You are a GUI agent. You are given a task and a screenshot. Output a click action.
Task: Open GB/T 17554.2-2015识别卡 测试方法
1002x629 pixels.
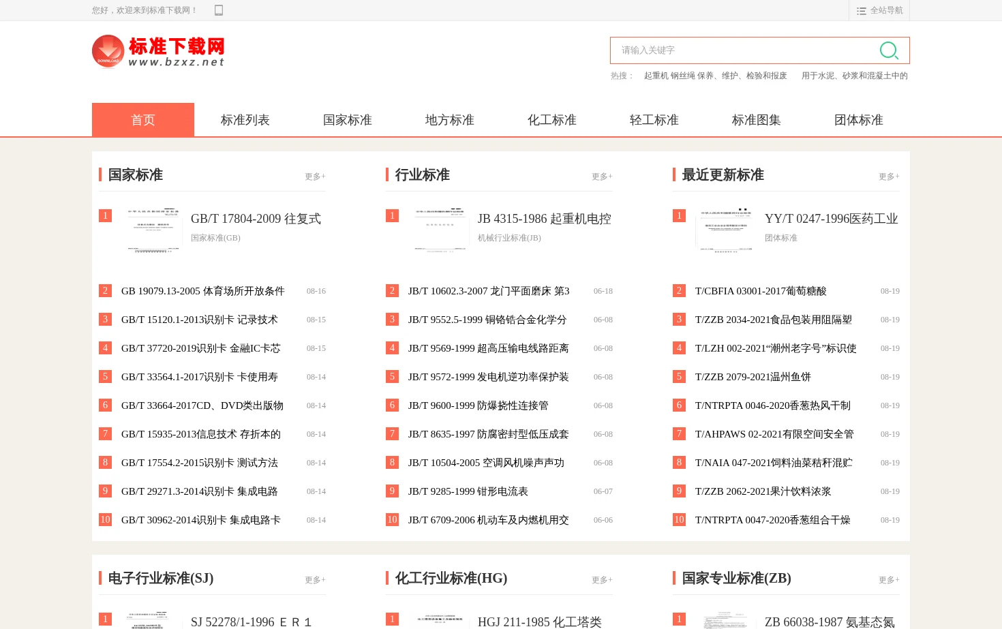[200, 463]
